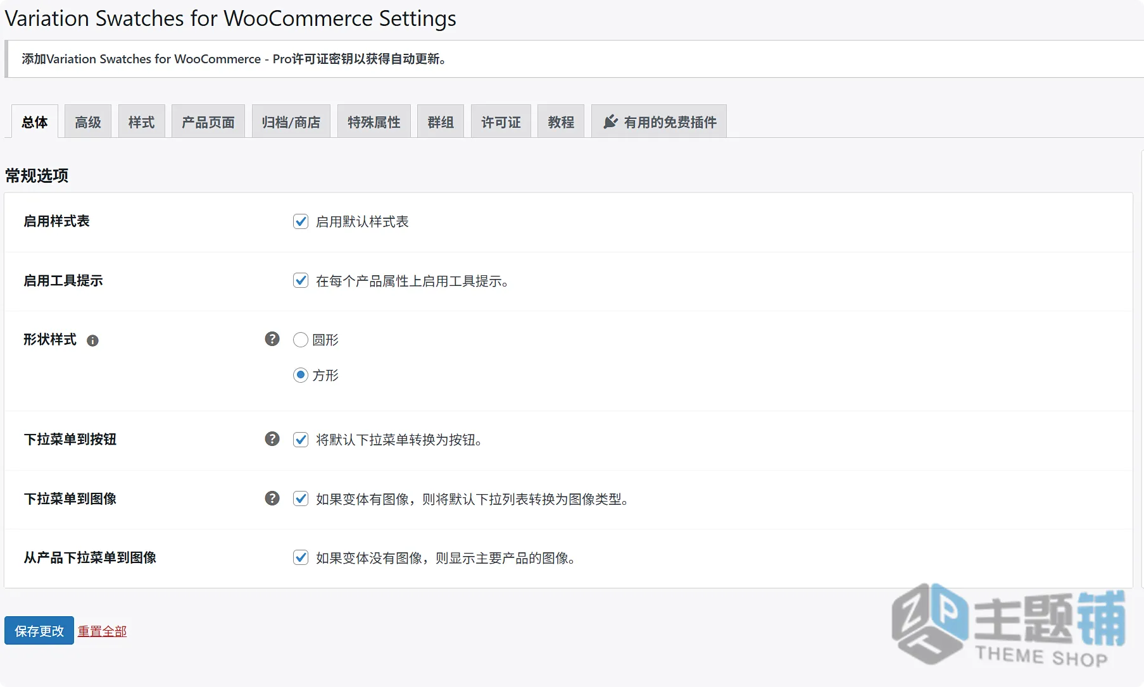Switch to the 高级 tab
This screenshot has width=1144, height=687.
point(88,121)
